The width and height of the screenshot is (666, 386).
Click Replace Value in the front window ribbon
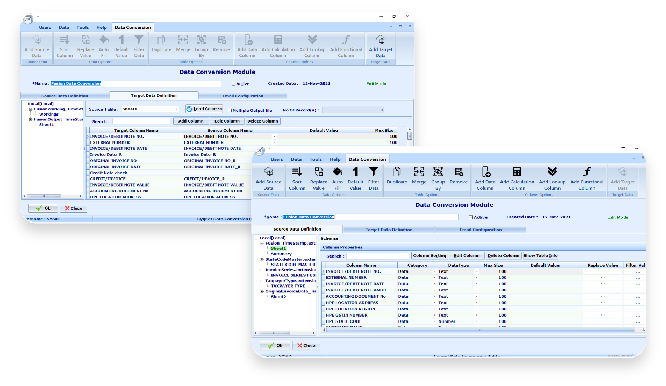pyautogui.click(x=319, y=178)
